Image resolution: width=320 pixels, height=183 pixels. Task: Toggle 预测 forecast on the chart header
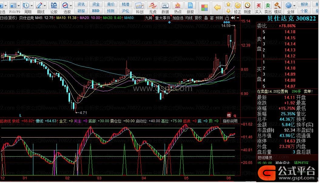[219, 18]
